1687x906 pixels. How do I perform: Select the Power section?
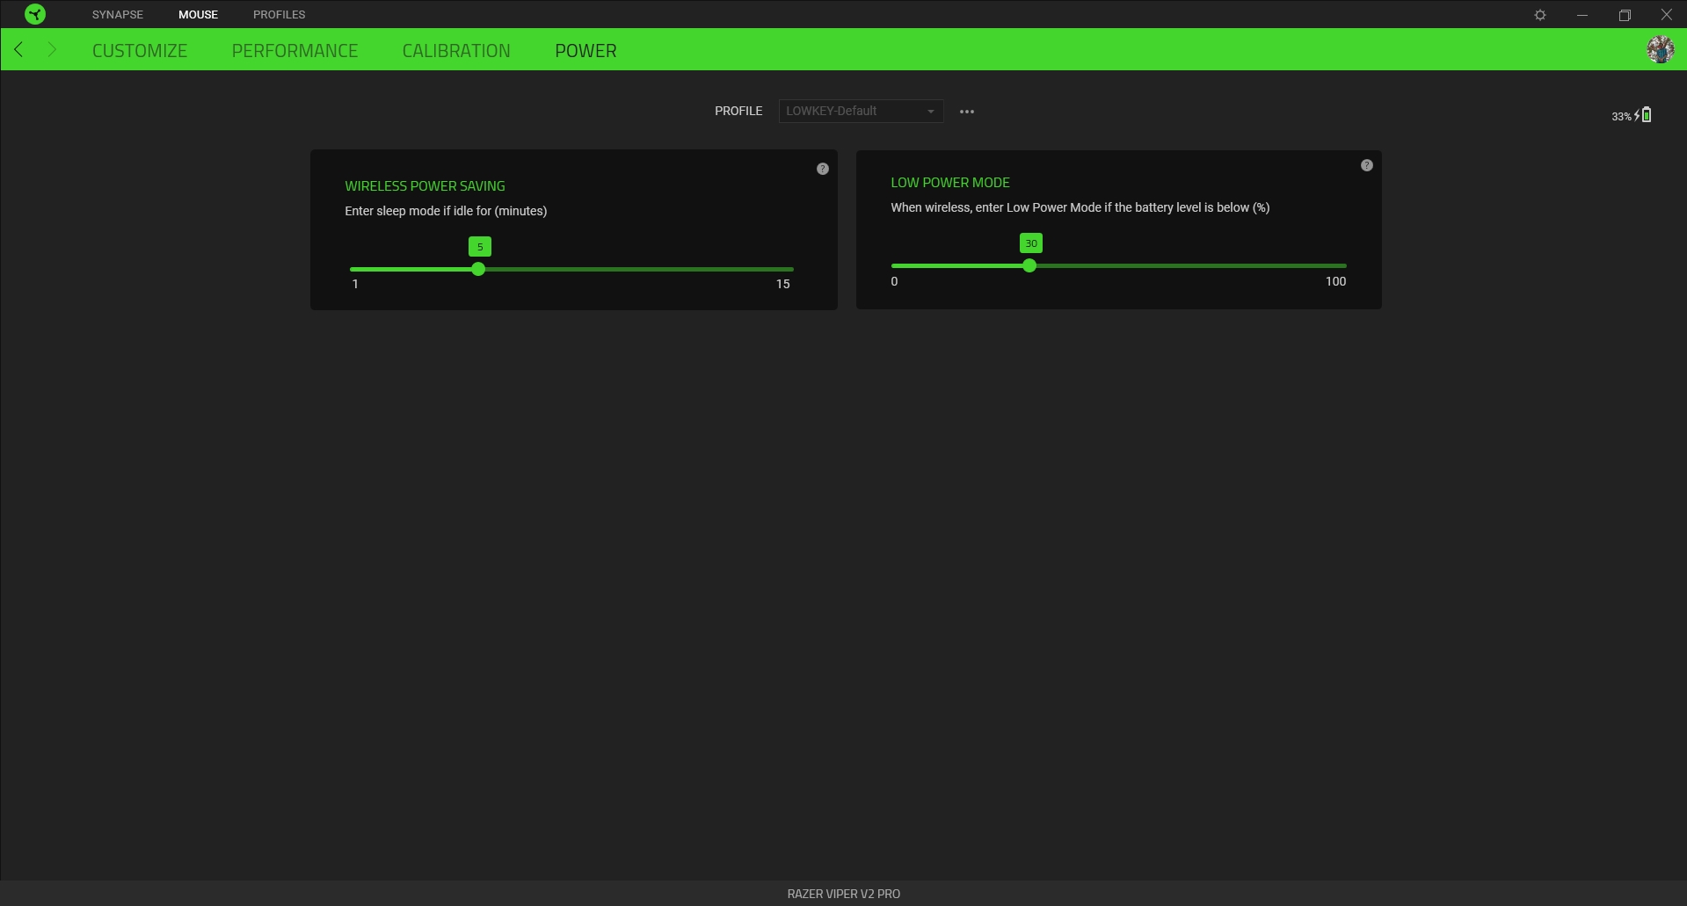click(x=585, y=51)
